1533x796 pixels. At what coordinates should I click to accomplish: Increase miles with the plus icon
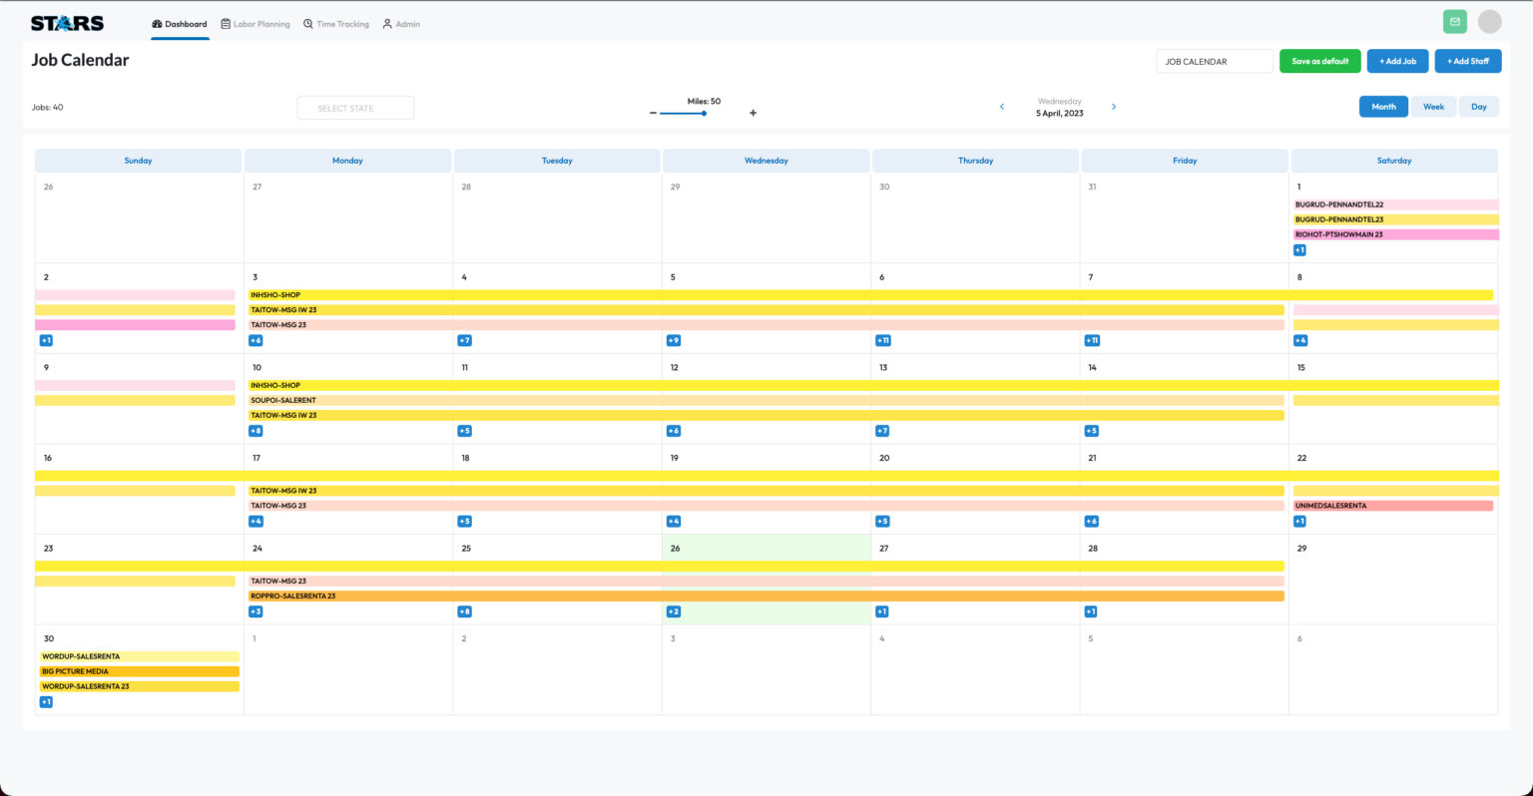[753, 113]
